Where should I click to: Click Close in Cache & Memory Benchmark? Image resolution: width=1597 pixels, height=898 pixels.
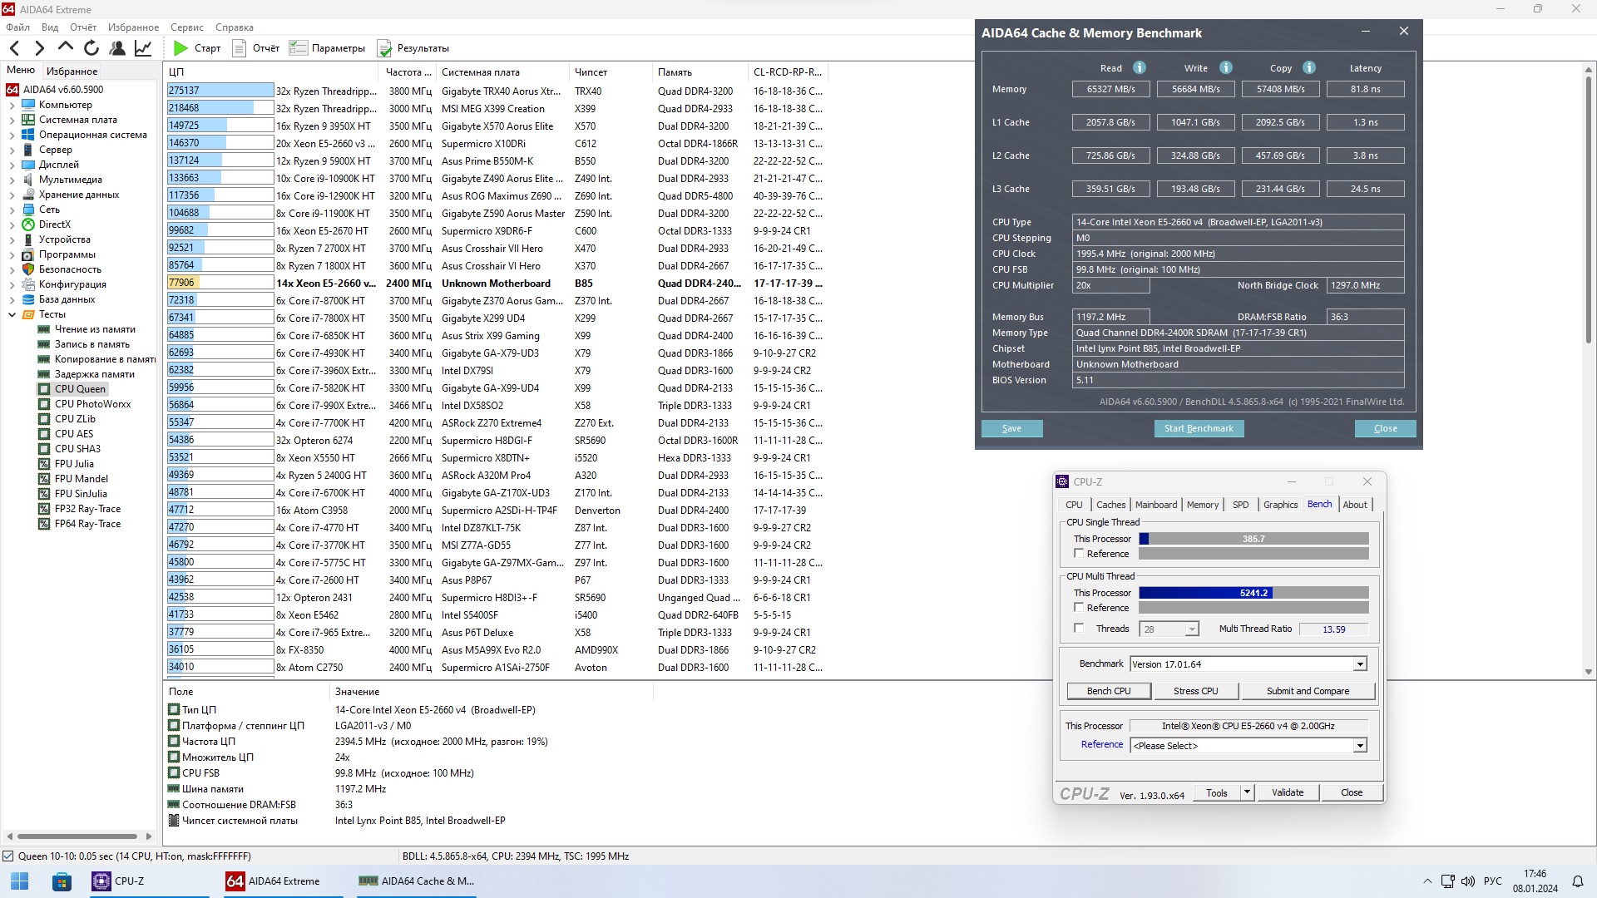[1385, 428]
